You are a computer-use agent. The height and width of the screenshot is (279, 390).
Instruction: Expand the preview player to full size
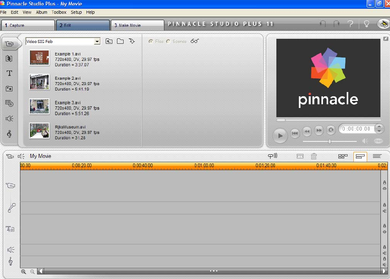point(385,39)
